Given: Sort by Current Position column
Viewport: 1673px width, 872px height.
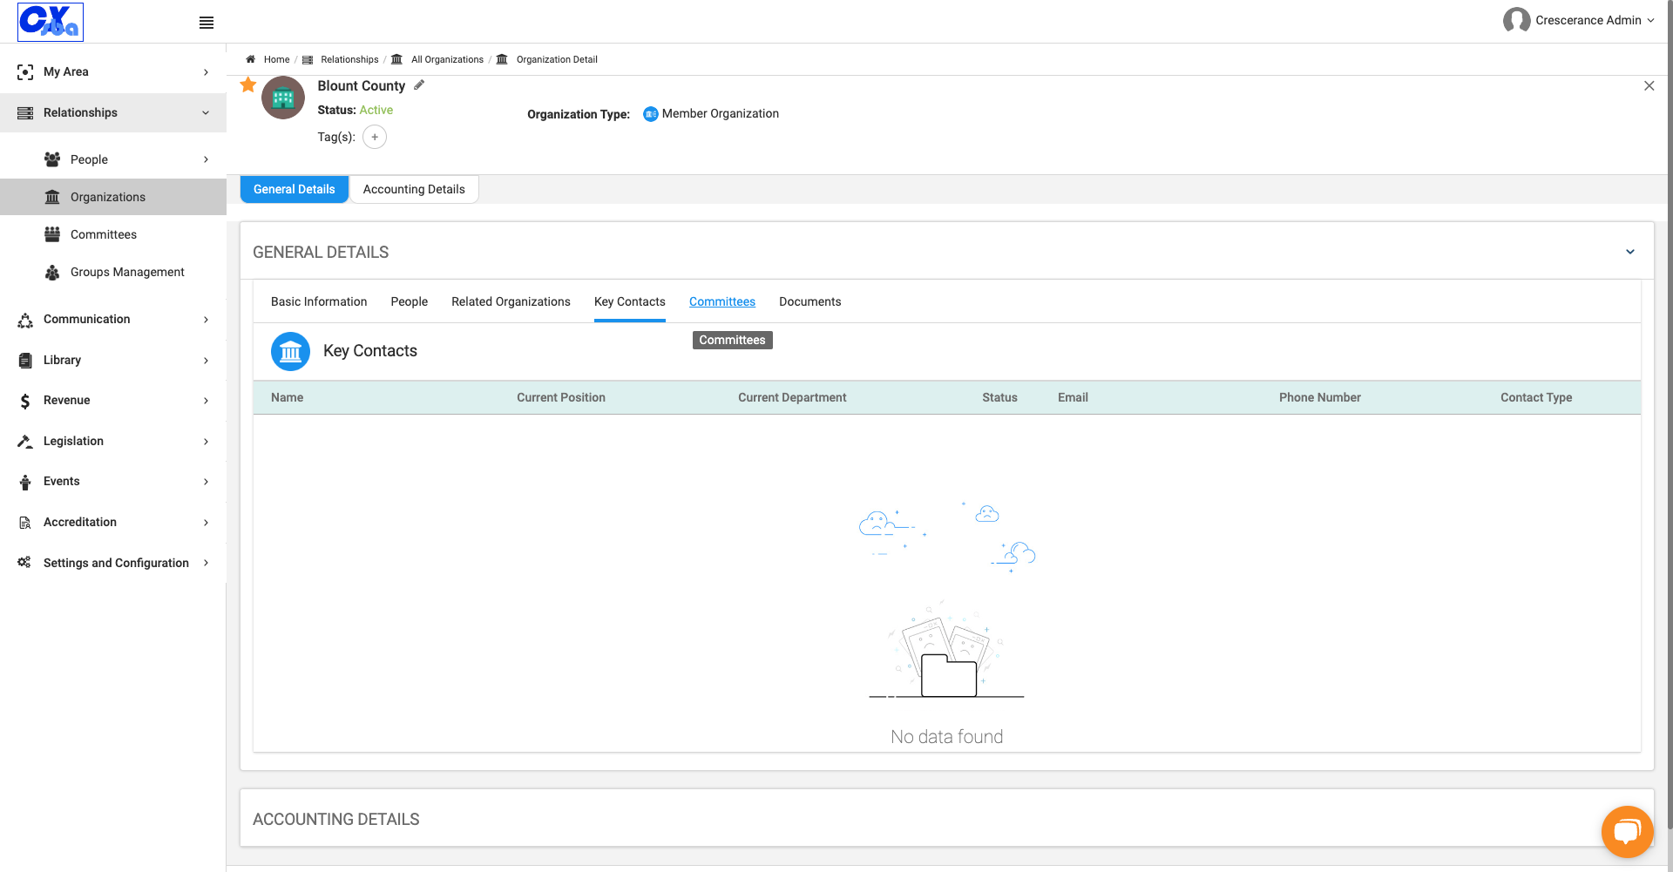Looking at the screenshot, I should click(561, 397).
